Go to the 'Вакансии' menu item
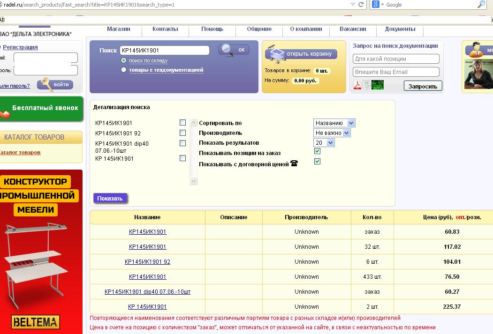The image size is (493, 334). (353, 29)
